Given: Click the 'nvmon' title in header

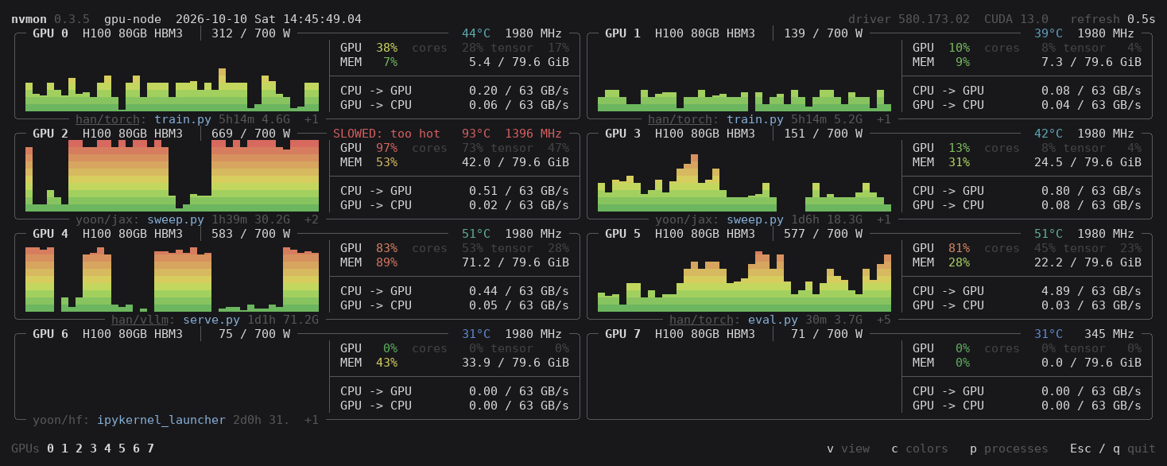Looking at the screenshot, I should pyautogui.click(x=29, y=19).
